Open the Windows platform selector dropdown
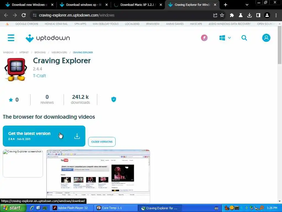 tap(225, 38)
